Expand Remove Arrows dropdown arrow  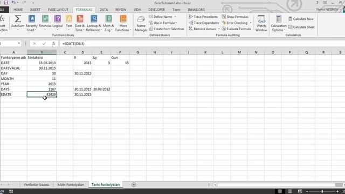[218, 29]
